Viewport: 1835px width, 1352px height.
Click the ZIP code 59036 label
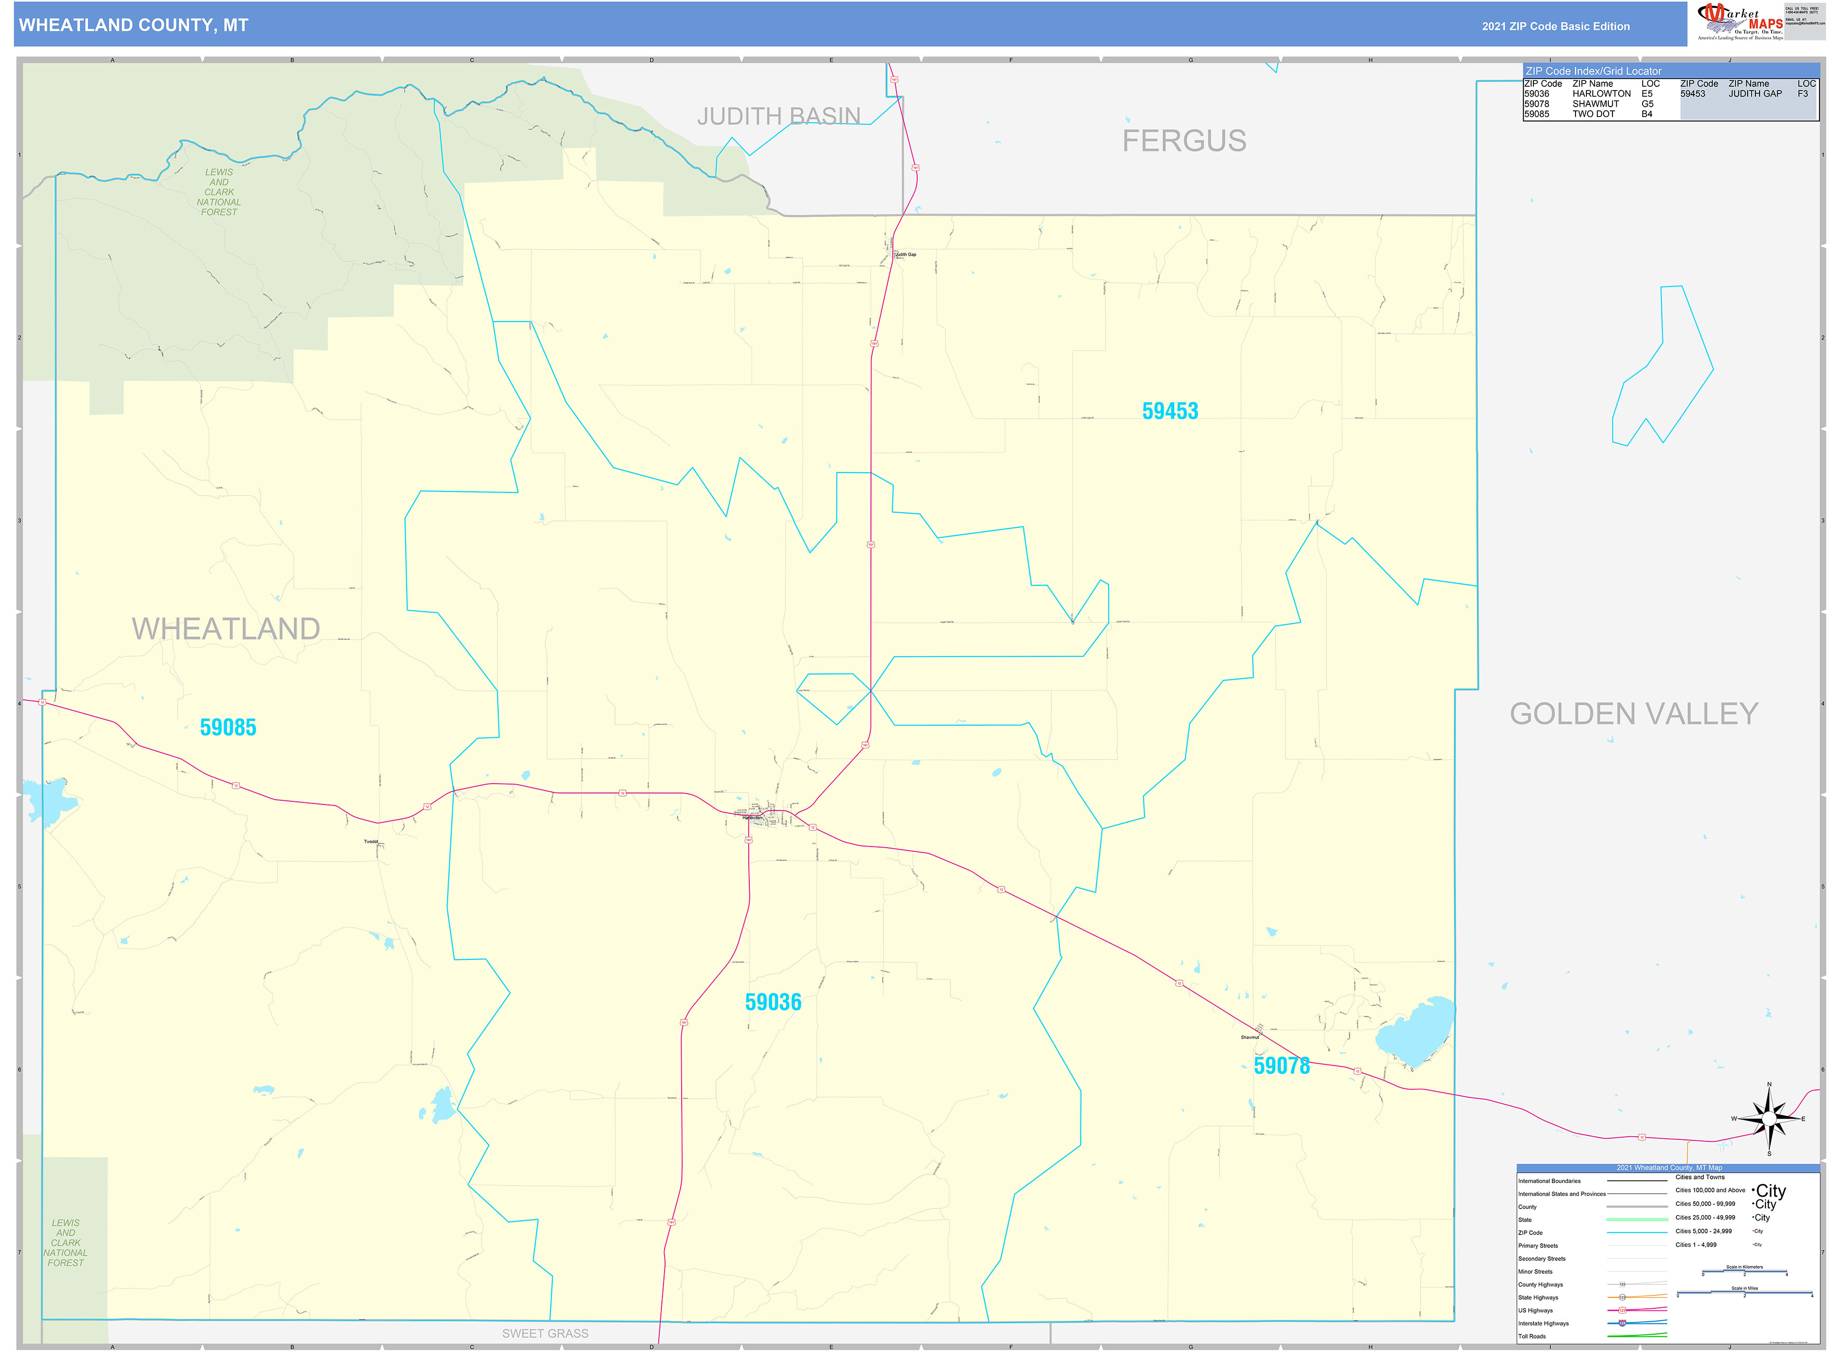[773, 1001]
